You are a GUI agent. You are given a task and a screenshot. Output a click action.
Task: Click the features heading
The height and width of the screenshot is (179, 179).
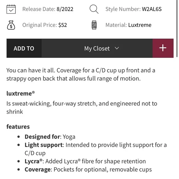click(x=18, y=127)
